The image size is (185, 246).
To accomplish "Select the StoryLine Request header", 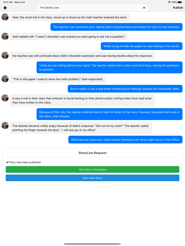I will click(92, 153).
